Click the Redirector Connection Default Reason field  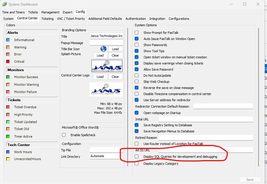[223, 106]
